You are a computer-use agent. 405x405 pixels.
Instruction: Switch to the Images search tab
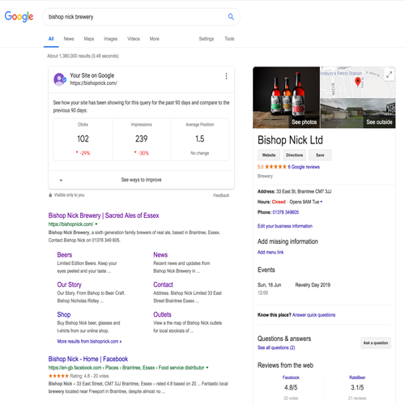coord(111,39)
